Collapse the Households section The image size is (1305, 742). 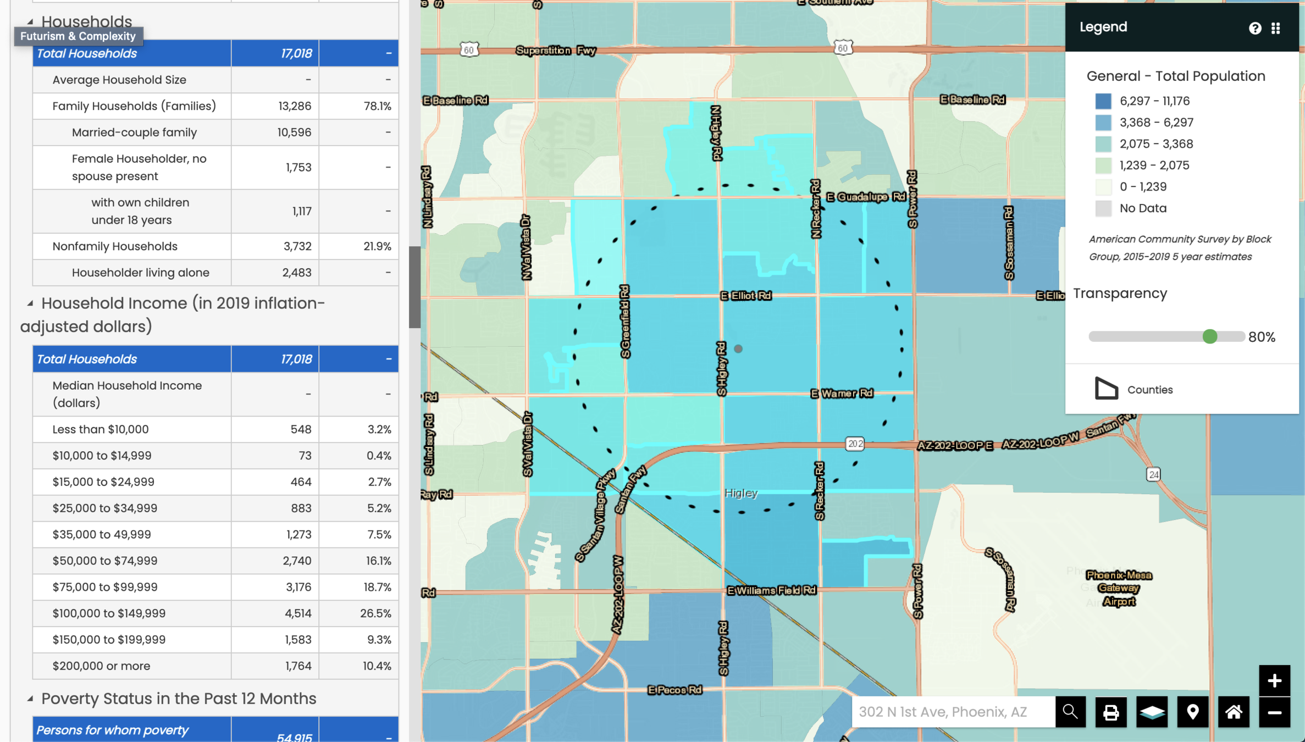[30, 21]
